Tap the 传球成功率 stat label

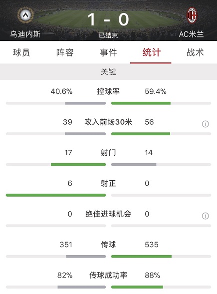click(x=108, y=275)
